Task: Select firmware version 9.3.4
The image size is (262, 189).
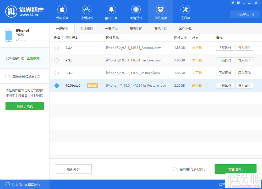Action: tap(56, 48)
